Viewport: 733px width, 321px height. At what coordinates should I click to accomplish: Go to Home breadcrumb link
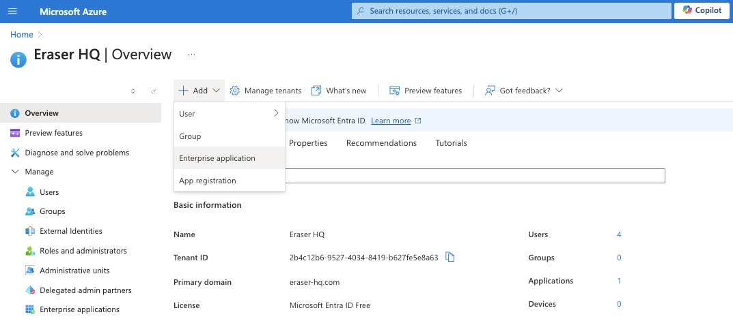(21, 35)
